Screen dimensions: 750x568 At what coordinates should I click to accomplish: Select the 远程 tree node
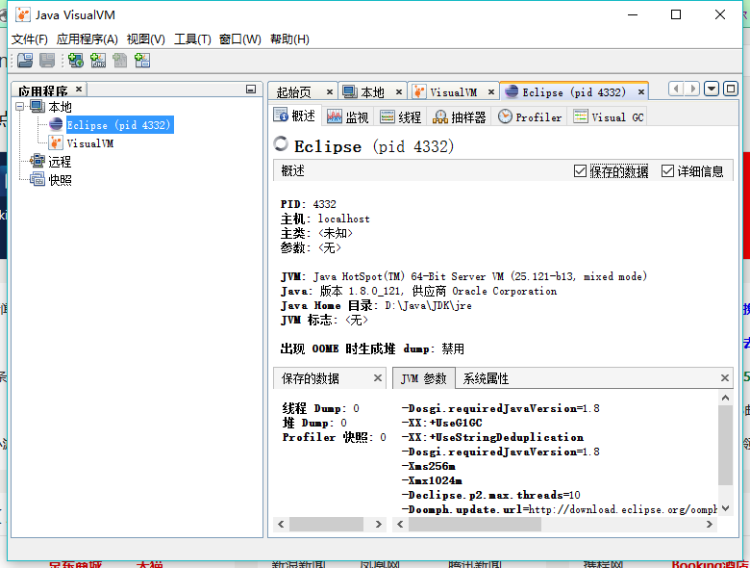point(60,162)
